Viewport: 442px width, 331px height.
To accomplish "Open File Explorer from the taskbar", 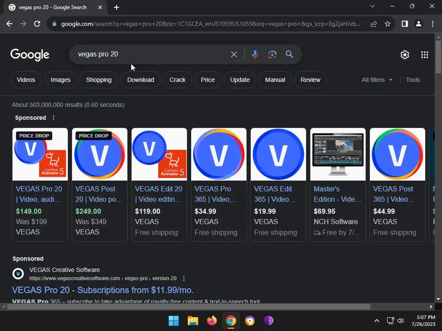I will [x=193, y=321].
